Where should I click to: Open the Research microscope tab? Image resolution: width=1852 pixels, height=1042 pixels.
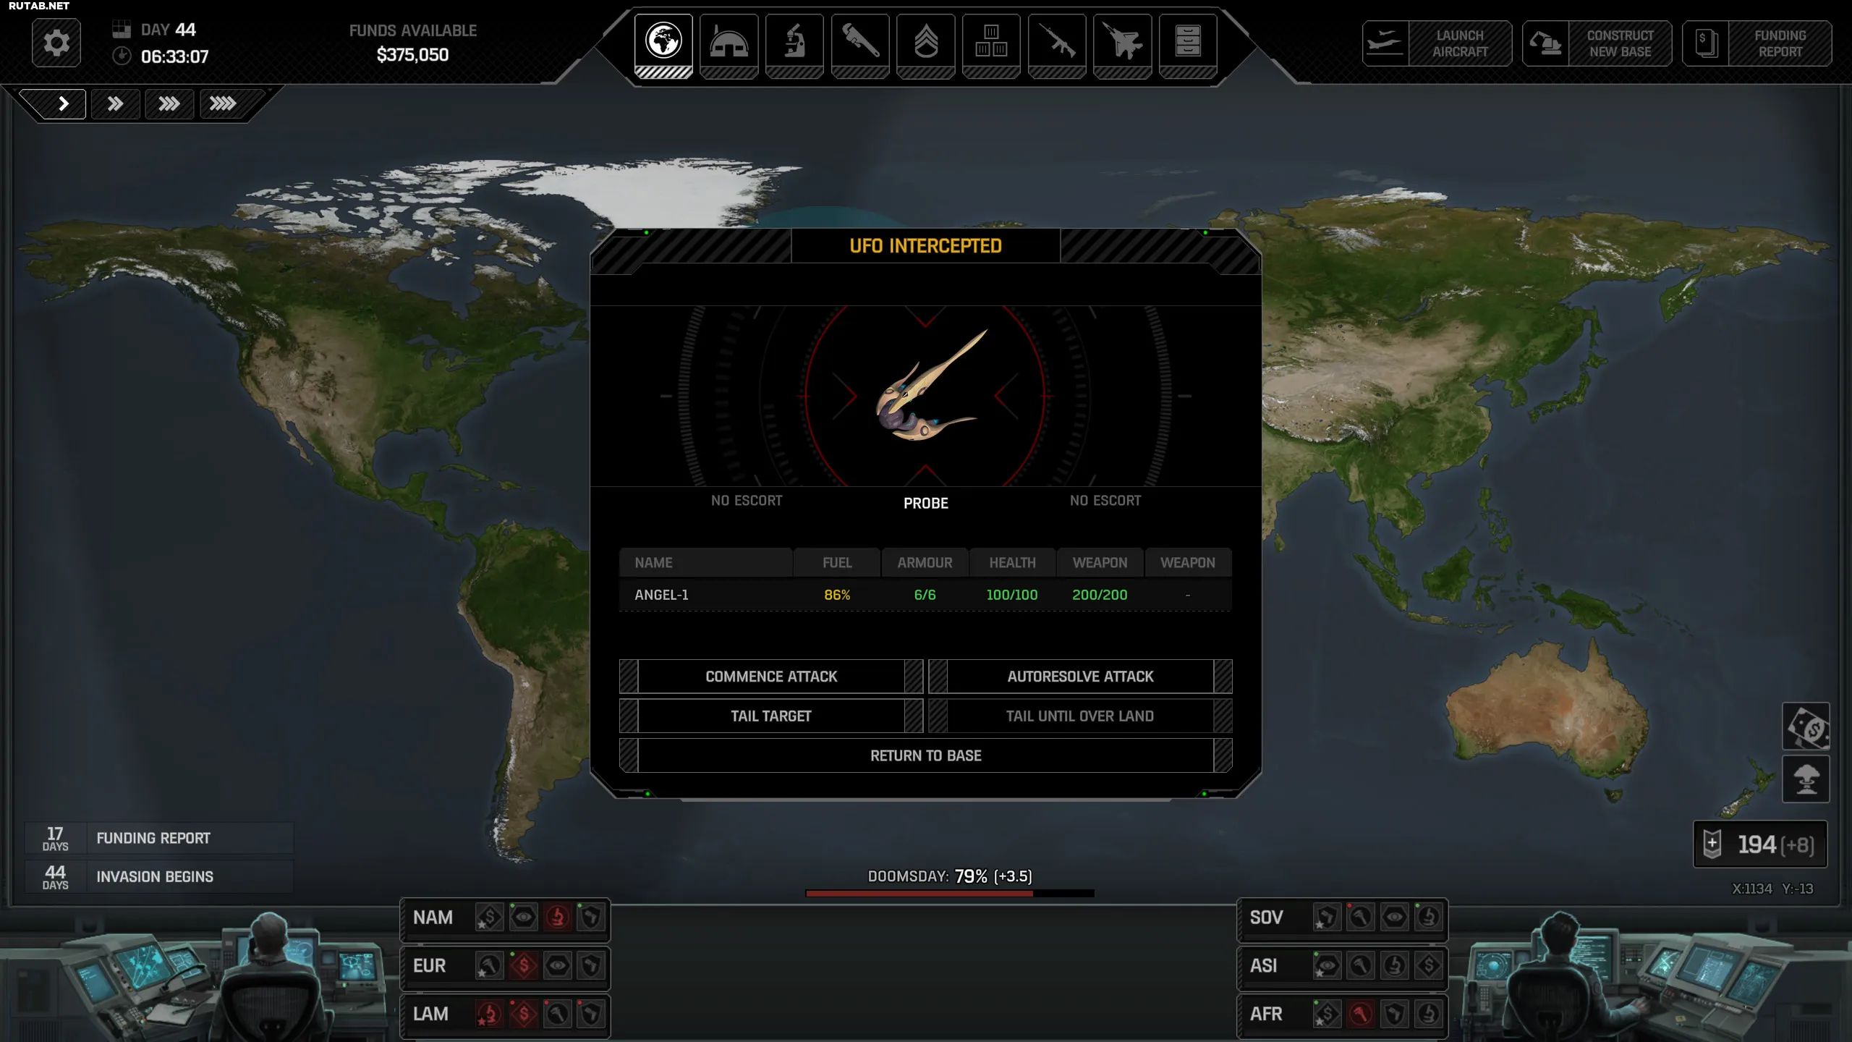(x=794, y=42)
